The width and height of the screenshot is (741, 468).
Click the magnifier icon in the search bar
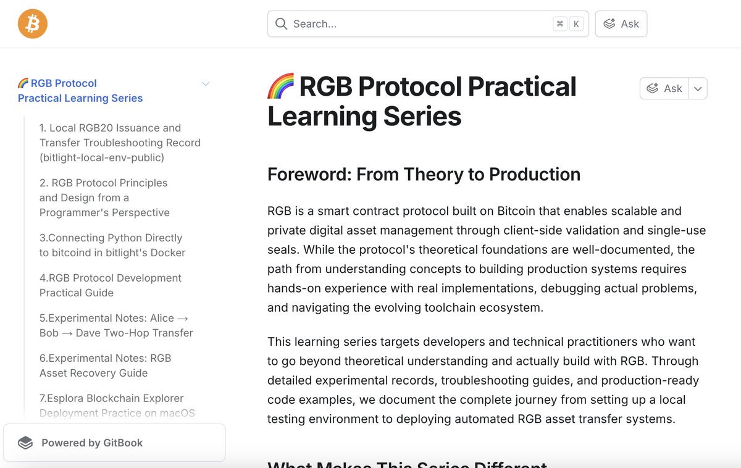point(281,24)
